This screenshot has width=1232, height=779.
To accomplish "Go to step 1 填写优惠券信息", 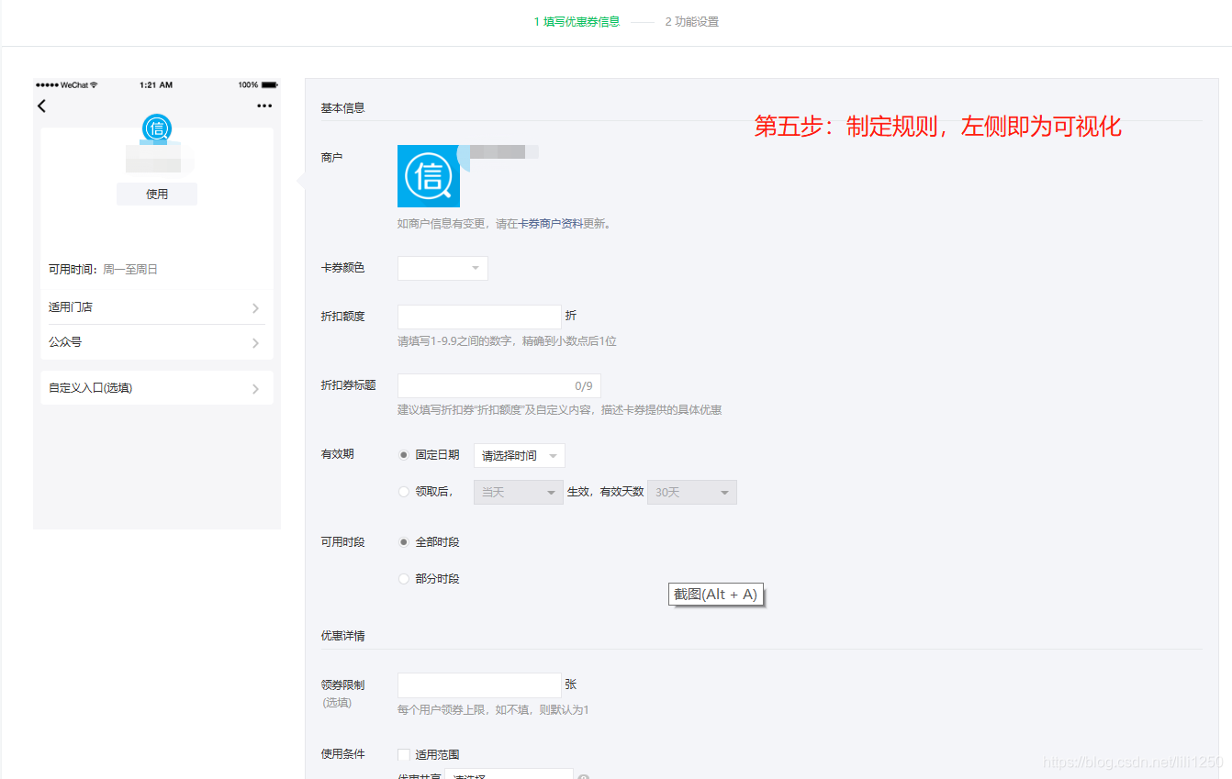I will pyautogui.click(x=577, y=21).
